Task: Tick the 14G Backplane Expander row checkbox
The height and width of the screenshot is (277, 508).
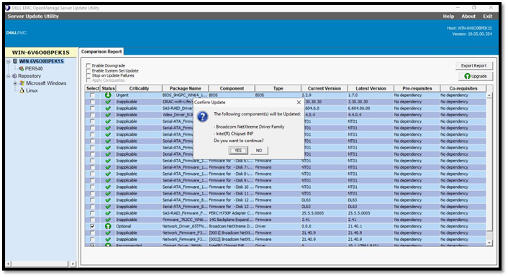Action: [93, 220]
